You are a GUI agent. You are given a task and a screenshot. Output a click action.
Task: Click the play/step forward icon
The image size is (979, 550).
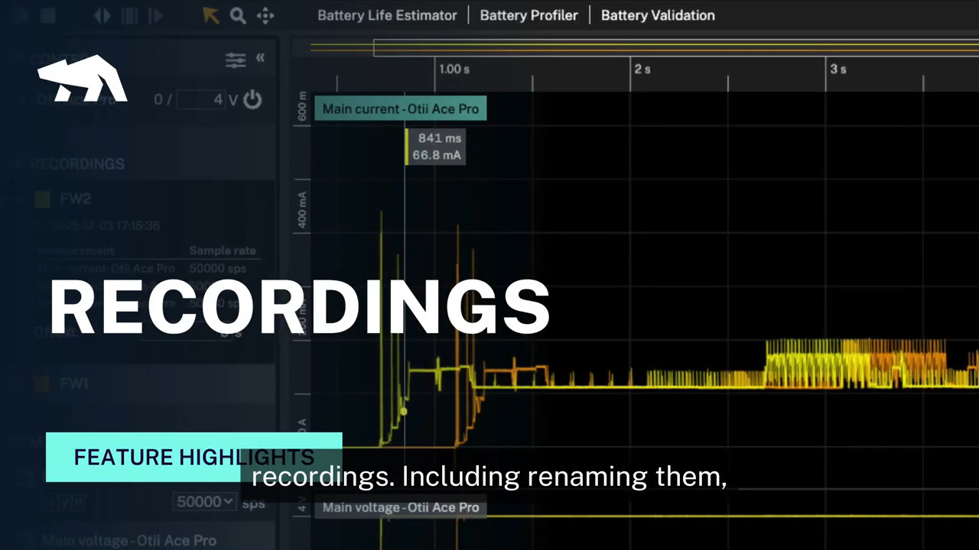pyautogui.click(x=154, y=15)
